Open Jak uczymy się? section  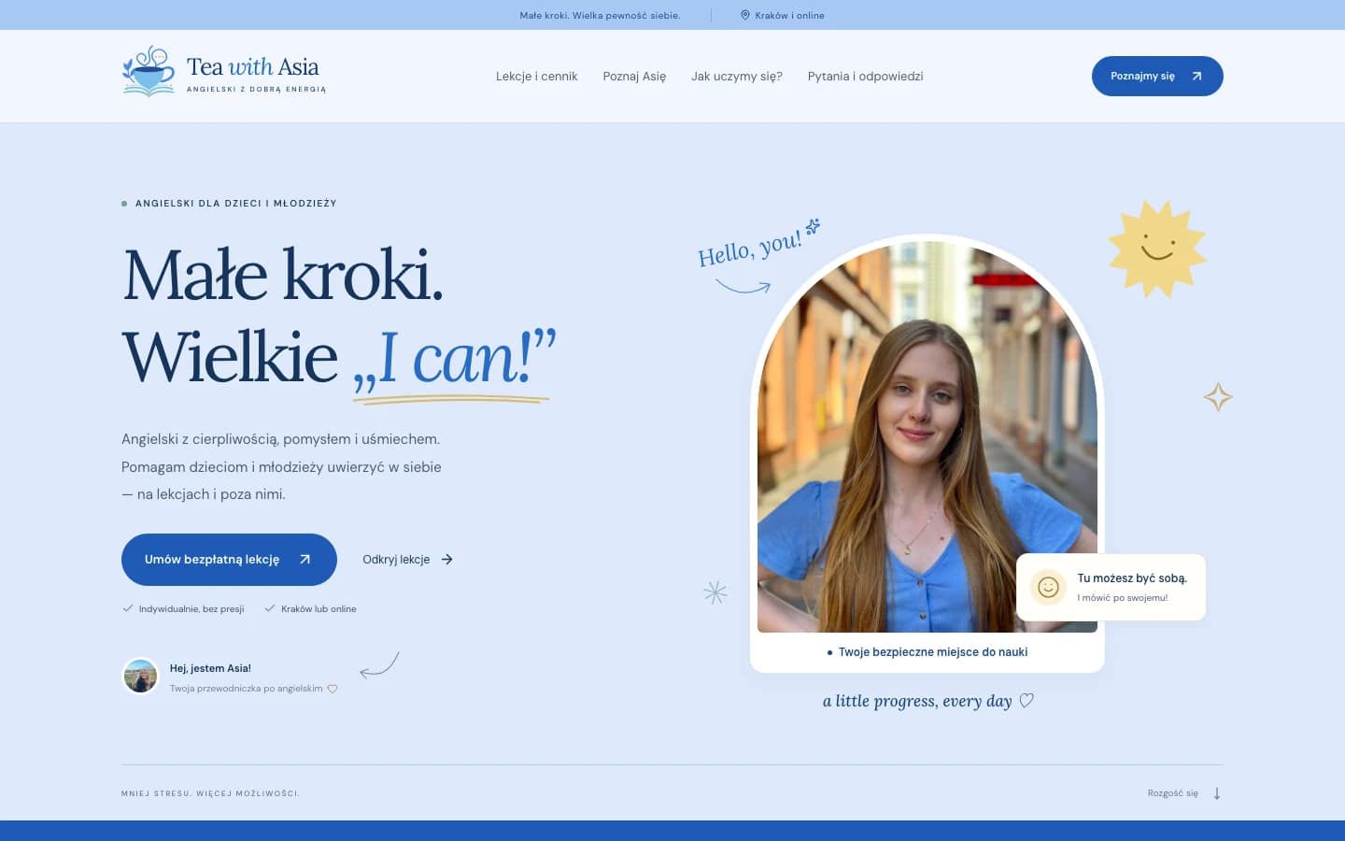tap(737, 77)
